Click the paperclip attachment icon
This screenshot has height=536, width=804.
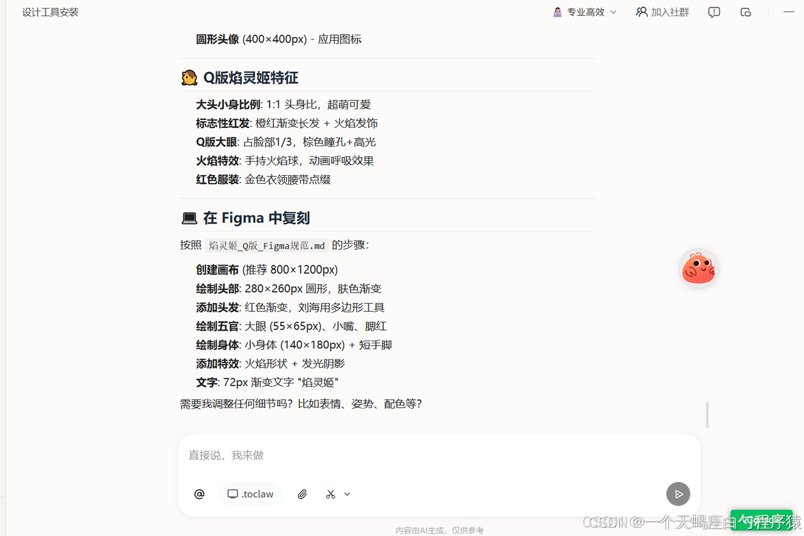[x=302, y=494]
